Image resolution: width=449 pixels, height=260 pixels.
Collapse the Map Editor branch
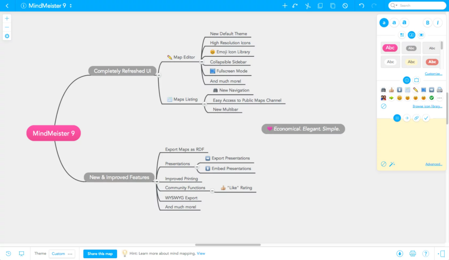pos(202,62)
